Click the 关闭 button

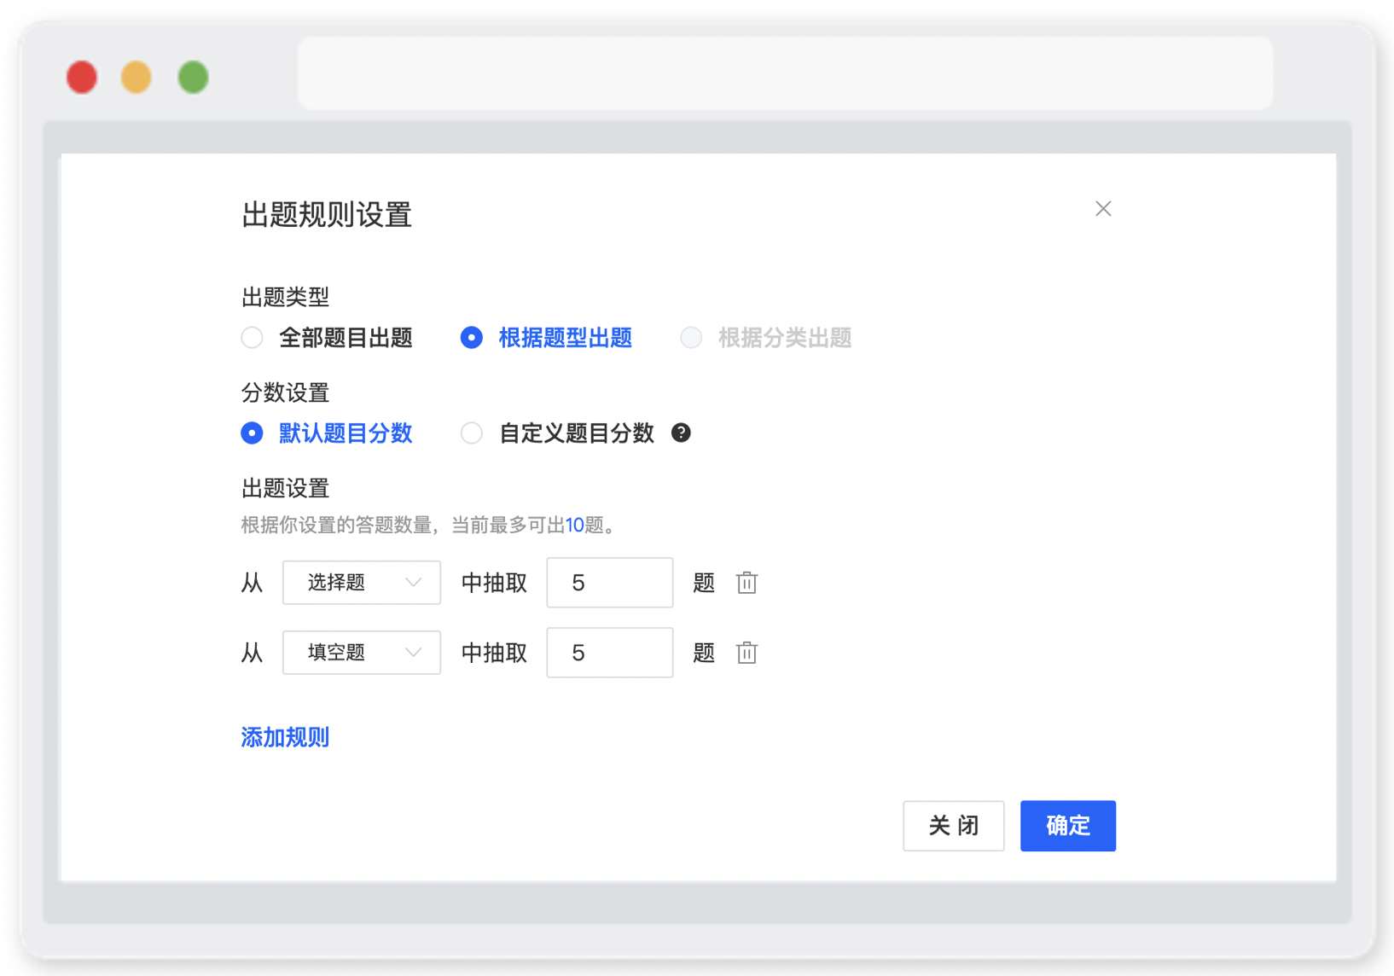pyautogui.click(x=954, y=826)
